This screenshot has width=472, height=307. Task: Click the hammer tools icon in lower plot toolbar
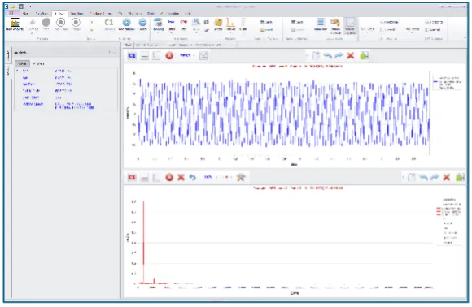[241, 178]
